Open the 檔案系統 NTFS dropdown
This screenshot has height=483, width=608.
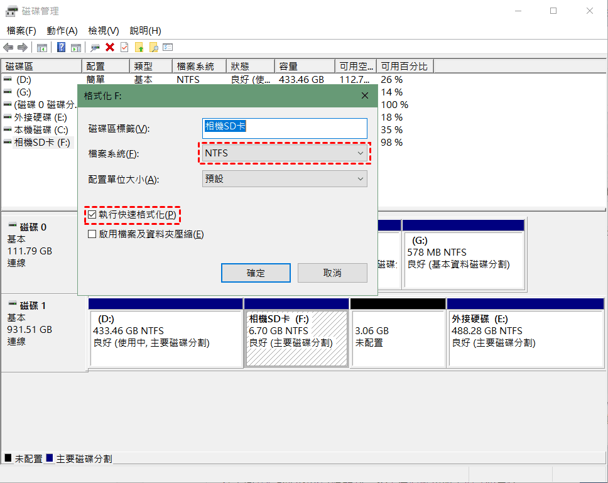(x=285, y=153)
